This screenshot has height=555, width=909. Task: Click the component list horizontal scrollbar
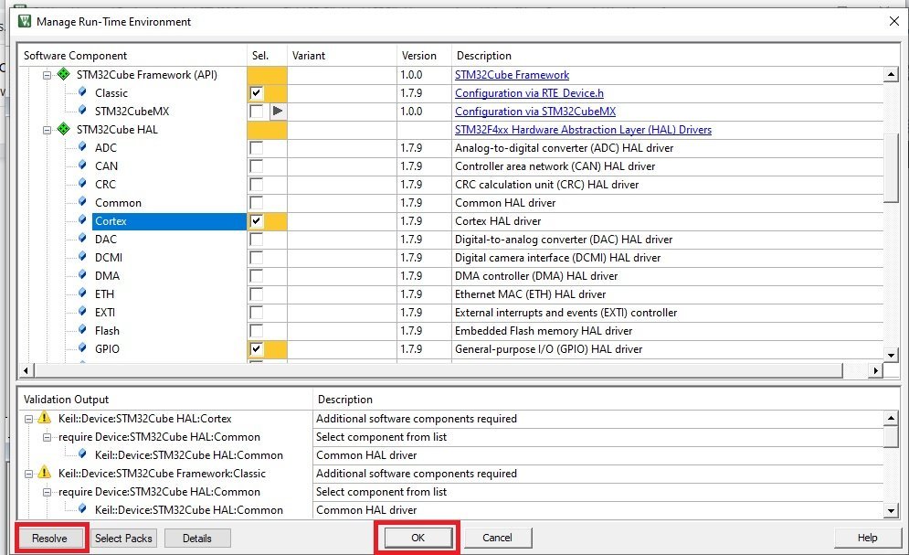tap(438, 370)
